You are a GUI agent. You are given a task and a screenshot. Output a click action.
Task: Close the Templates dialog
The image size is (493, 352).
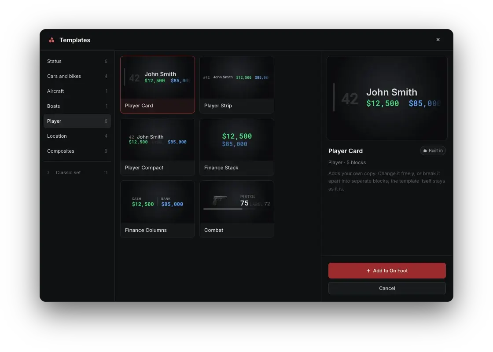pyautogui.click(x=438, y=40)
